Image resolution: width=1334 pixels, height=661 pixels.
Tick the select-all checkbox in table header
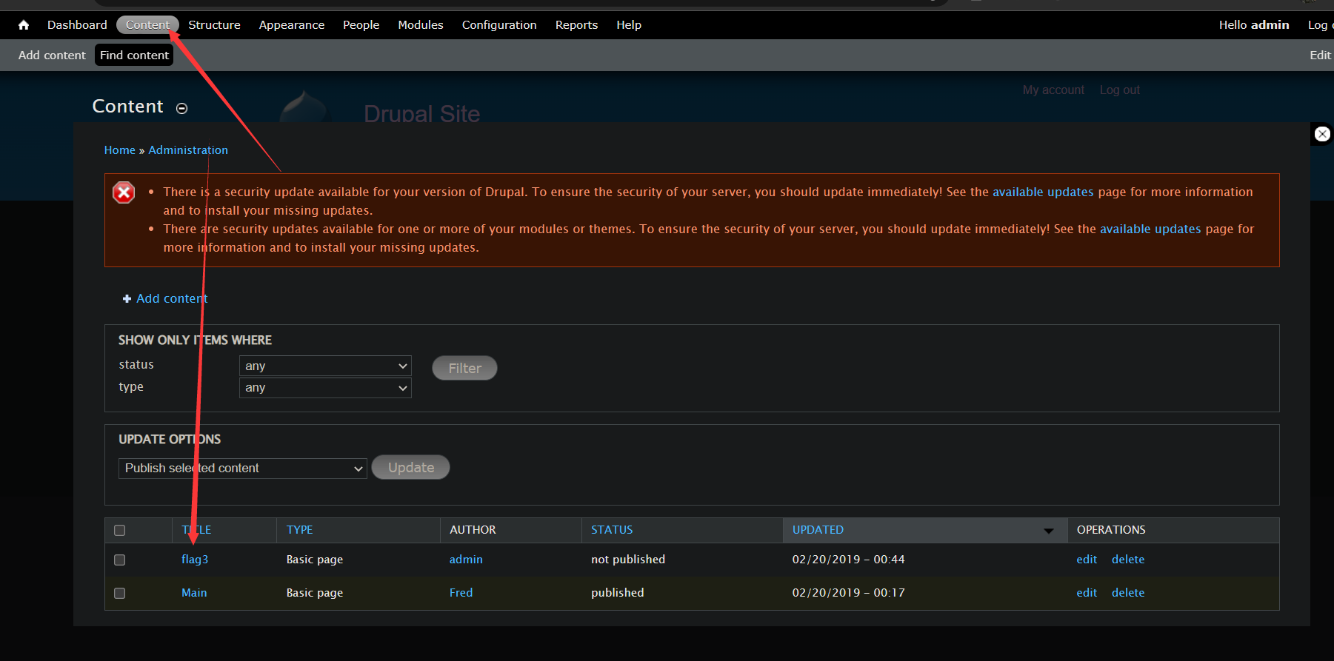tap(120, 531)
